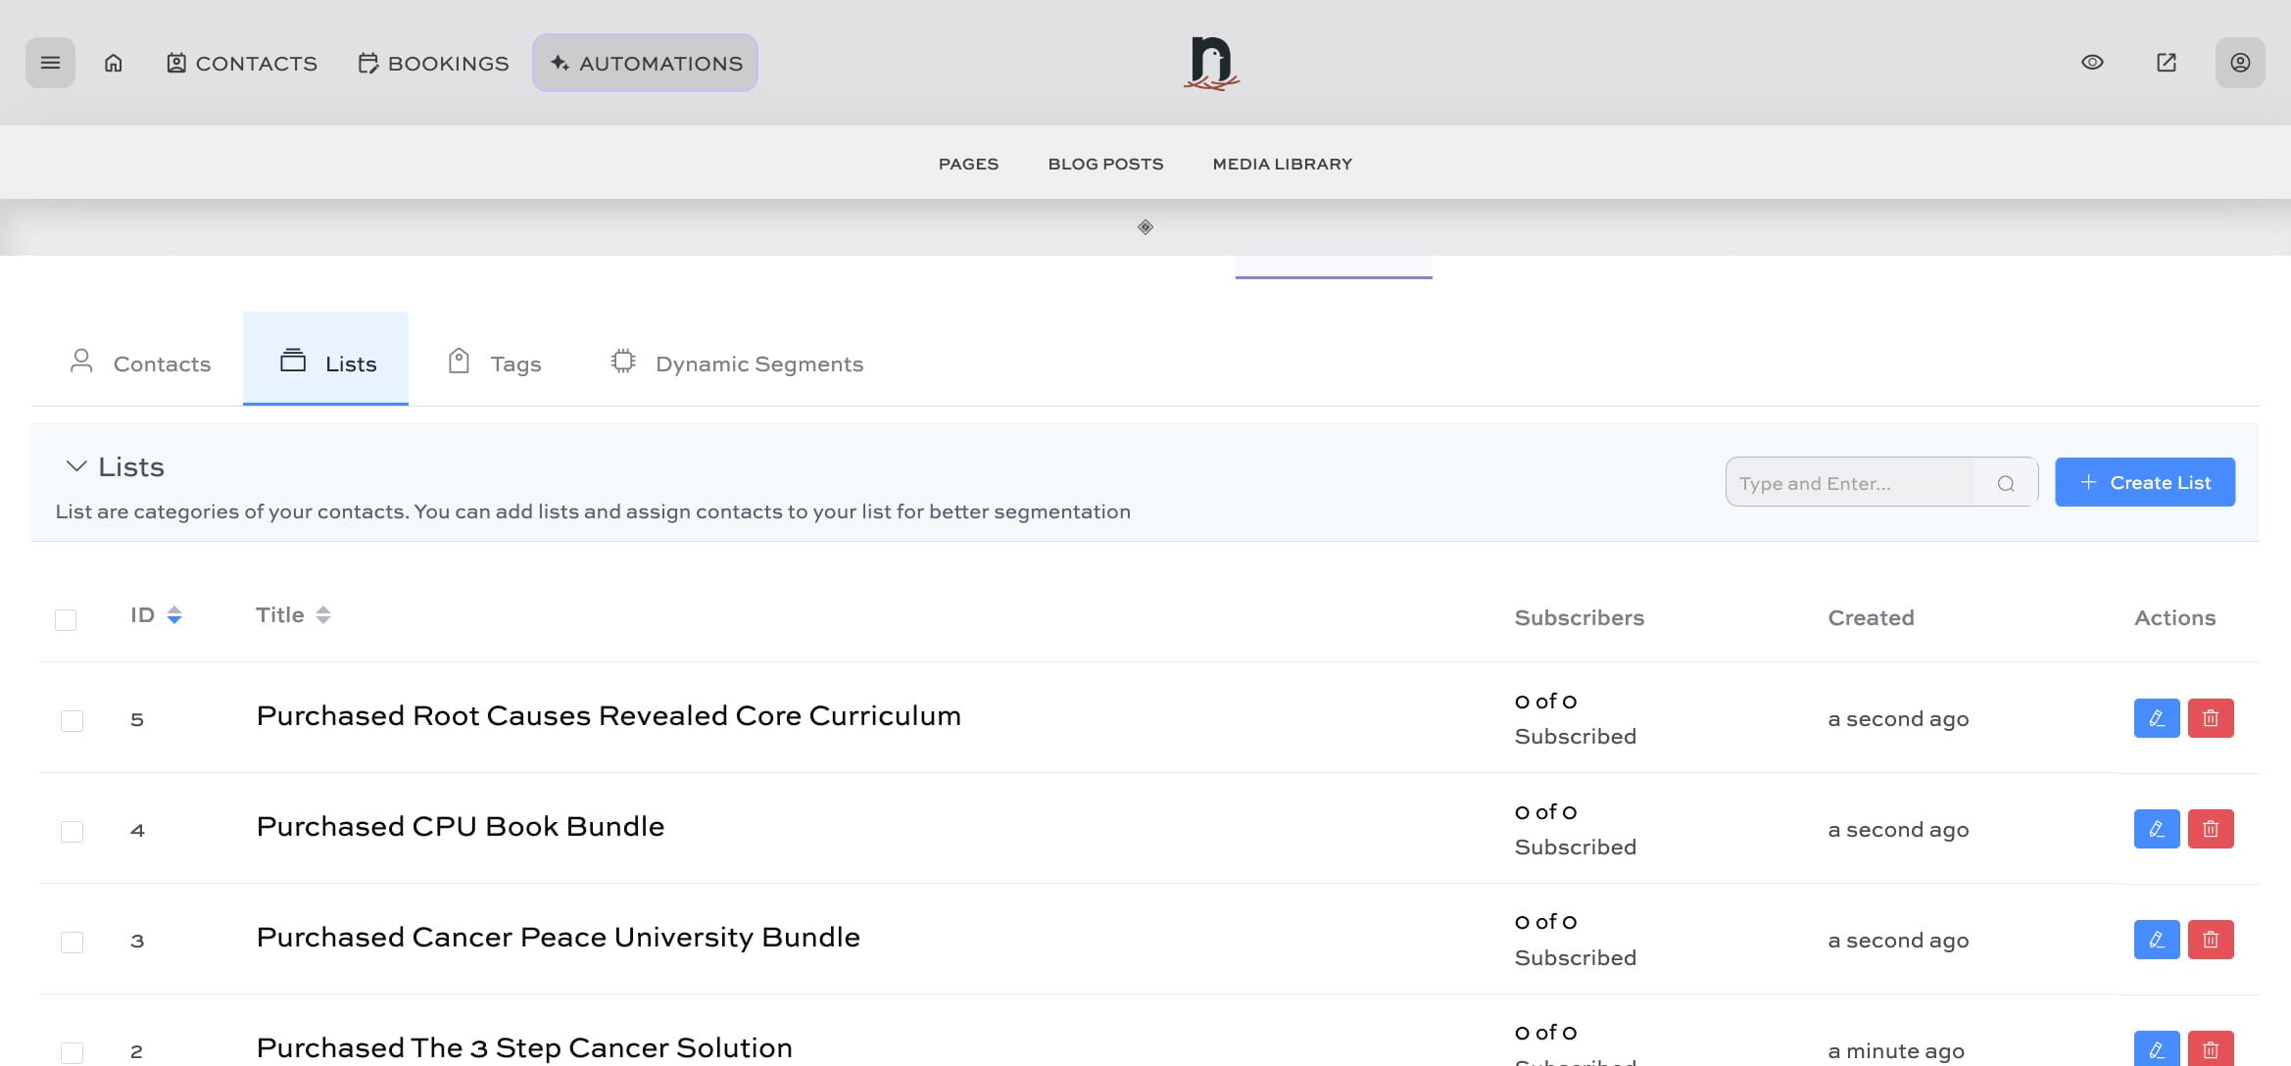Edit the Purchased CPU Book Bundle list
The image size is (2291, 1066).
tap(2156, 829)
